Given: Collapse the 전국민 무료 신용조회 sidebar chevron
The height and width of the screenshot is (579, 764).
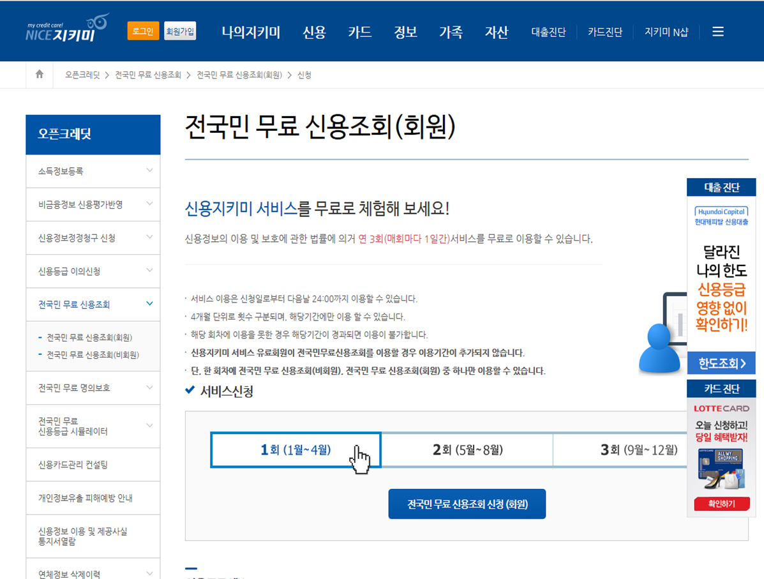Looking at the screenshot, I should (x=149, y=304).
